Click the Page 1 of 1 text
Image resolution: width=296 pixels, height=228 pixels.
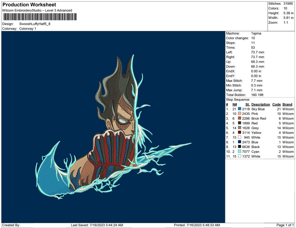[285, 225]
